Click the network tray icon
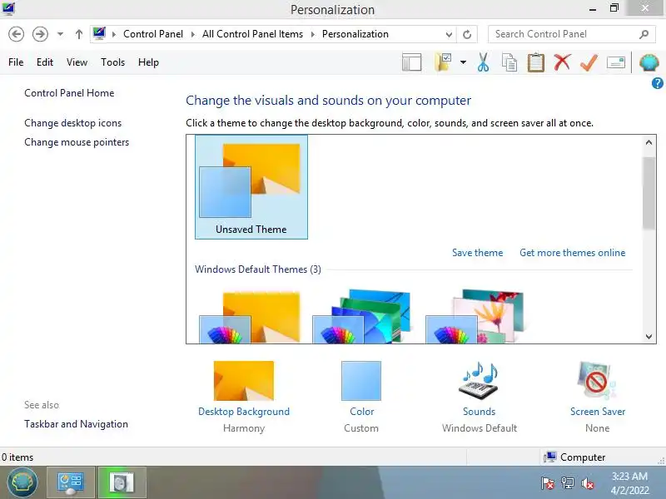 [x=568, y=483]
